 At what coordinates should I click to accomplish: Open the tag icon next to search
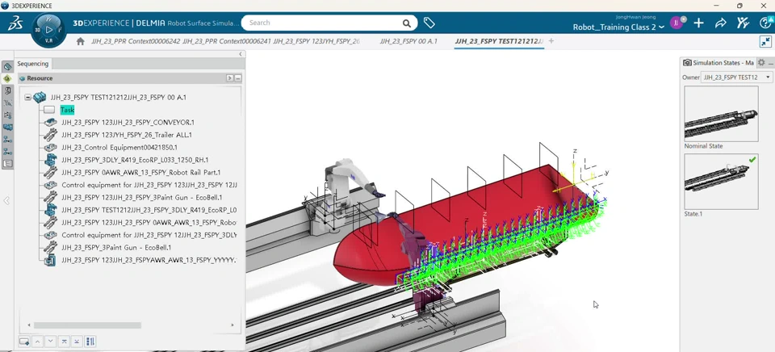(x=429, y=23)
